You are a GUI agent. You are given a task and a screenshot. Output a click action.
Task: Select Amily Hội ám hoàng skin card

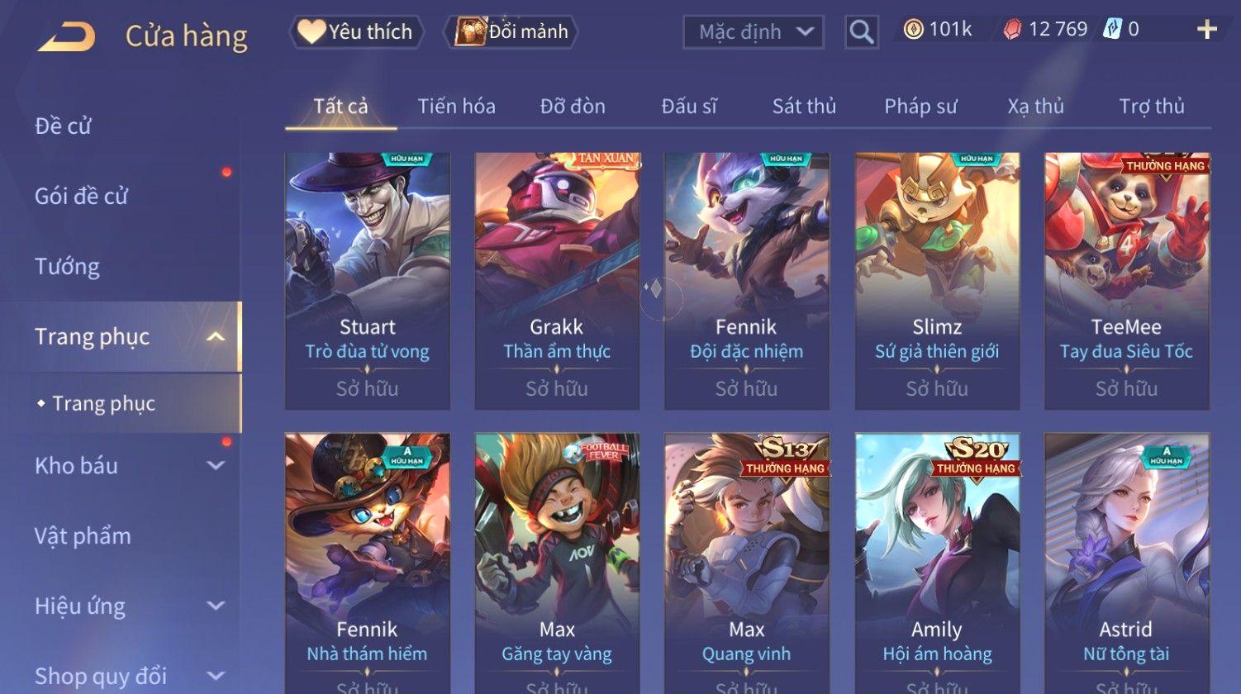[937, 563]
